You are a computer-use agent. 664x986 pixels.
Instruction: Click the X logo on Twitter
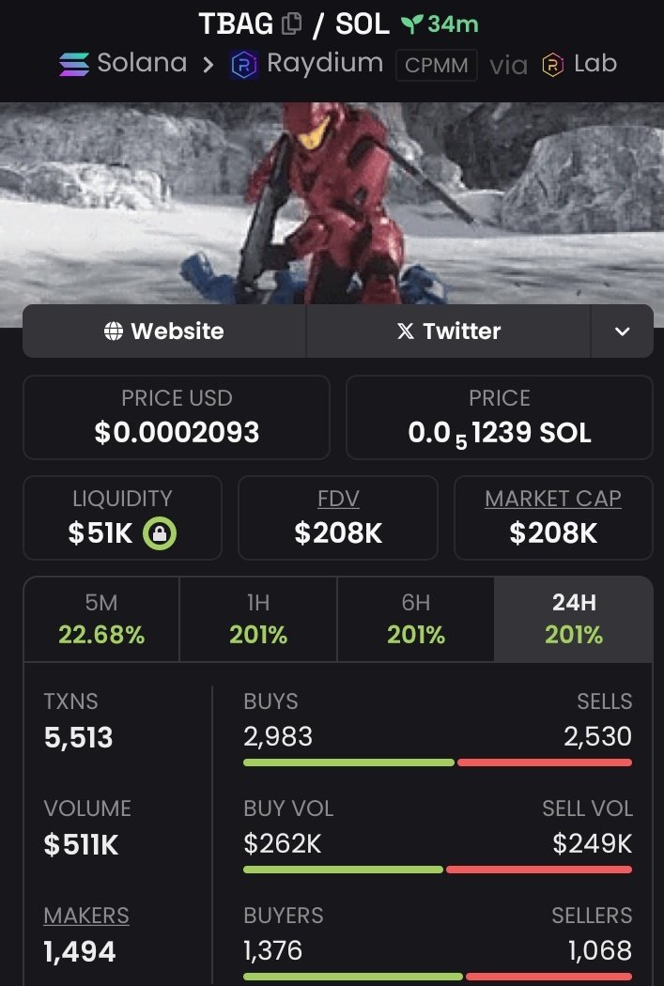click(406, 331)
